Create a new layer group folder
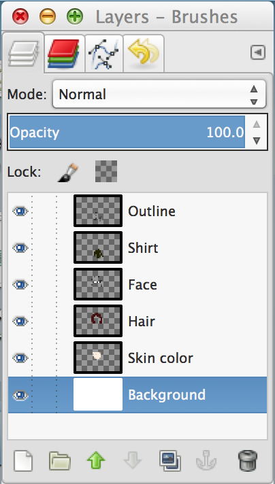Screen dimensions: 275x484 (x=60, y=462)
